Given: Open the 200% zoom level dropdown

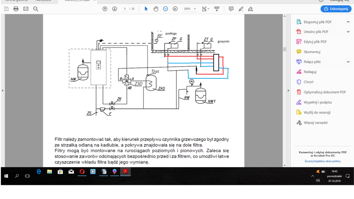Looking at the screenshot, I should tap(195, 9).
